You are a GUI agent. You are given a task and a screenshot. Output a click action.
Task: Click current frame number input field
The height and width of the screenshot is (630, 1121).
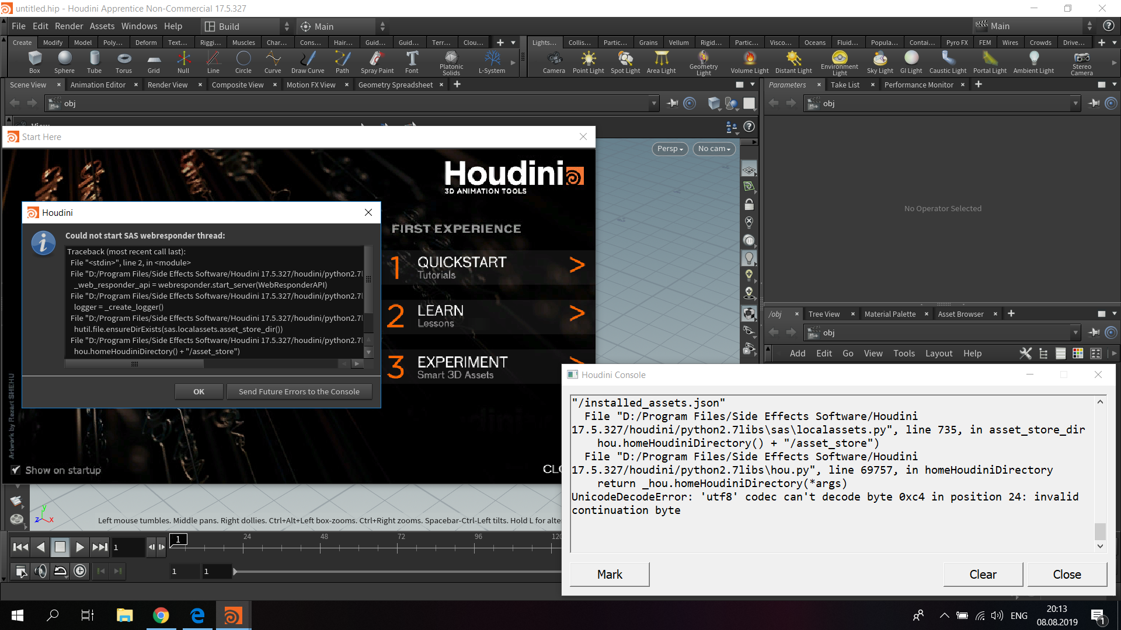[x=127, y=547]
